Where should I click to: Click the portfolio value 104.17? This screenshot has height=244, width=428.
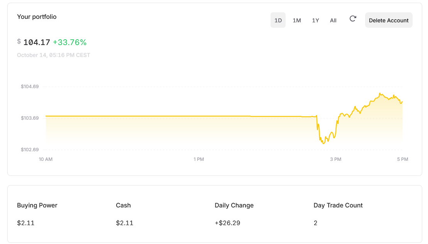[x=36, y=42]
